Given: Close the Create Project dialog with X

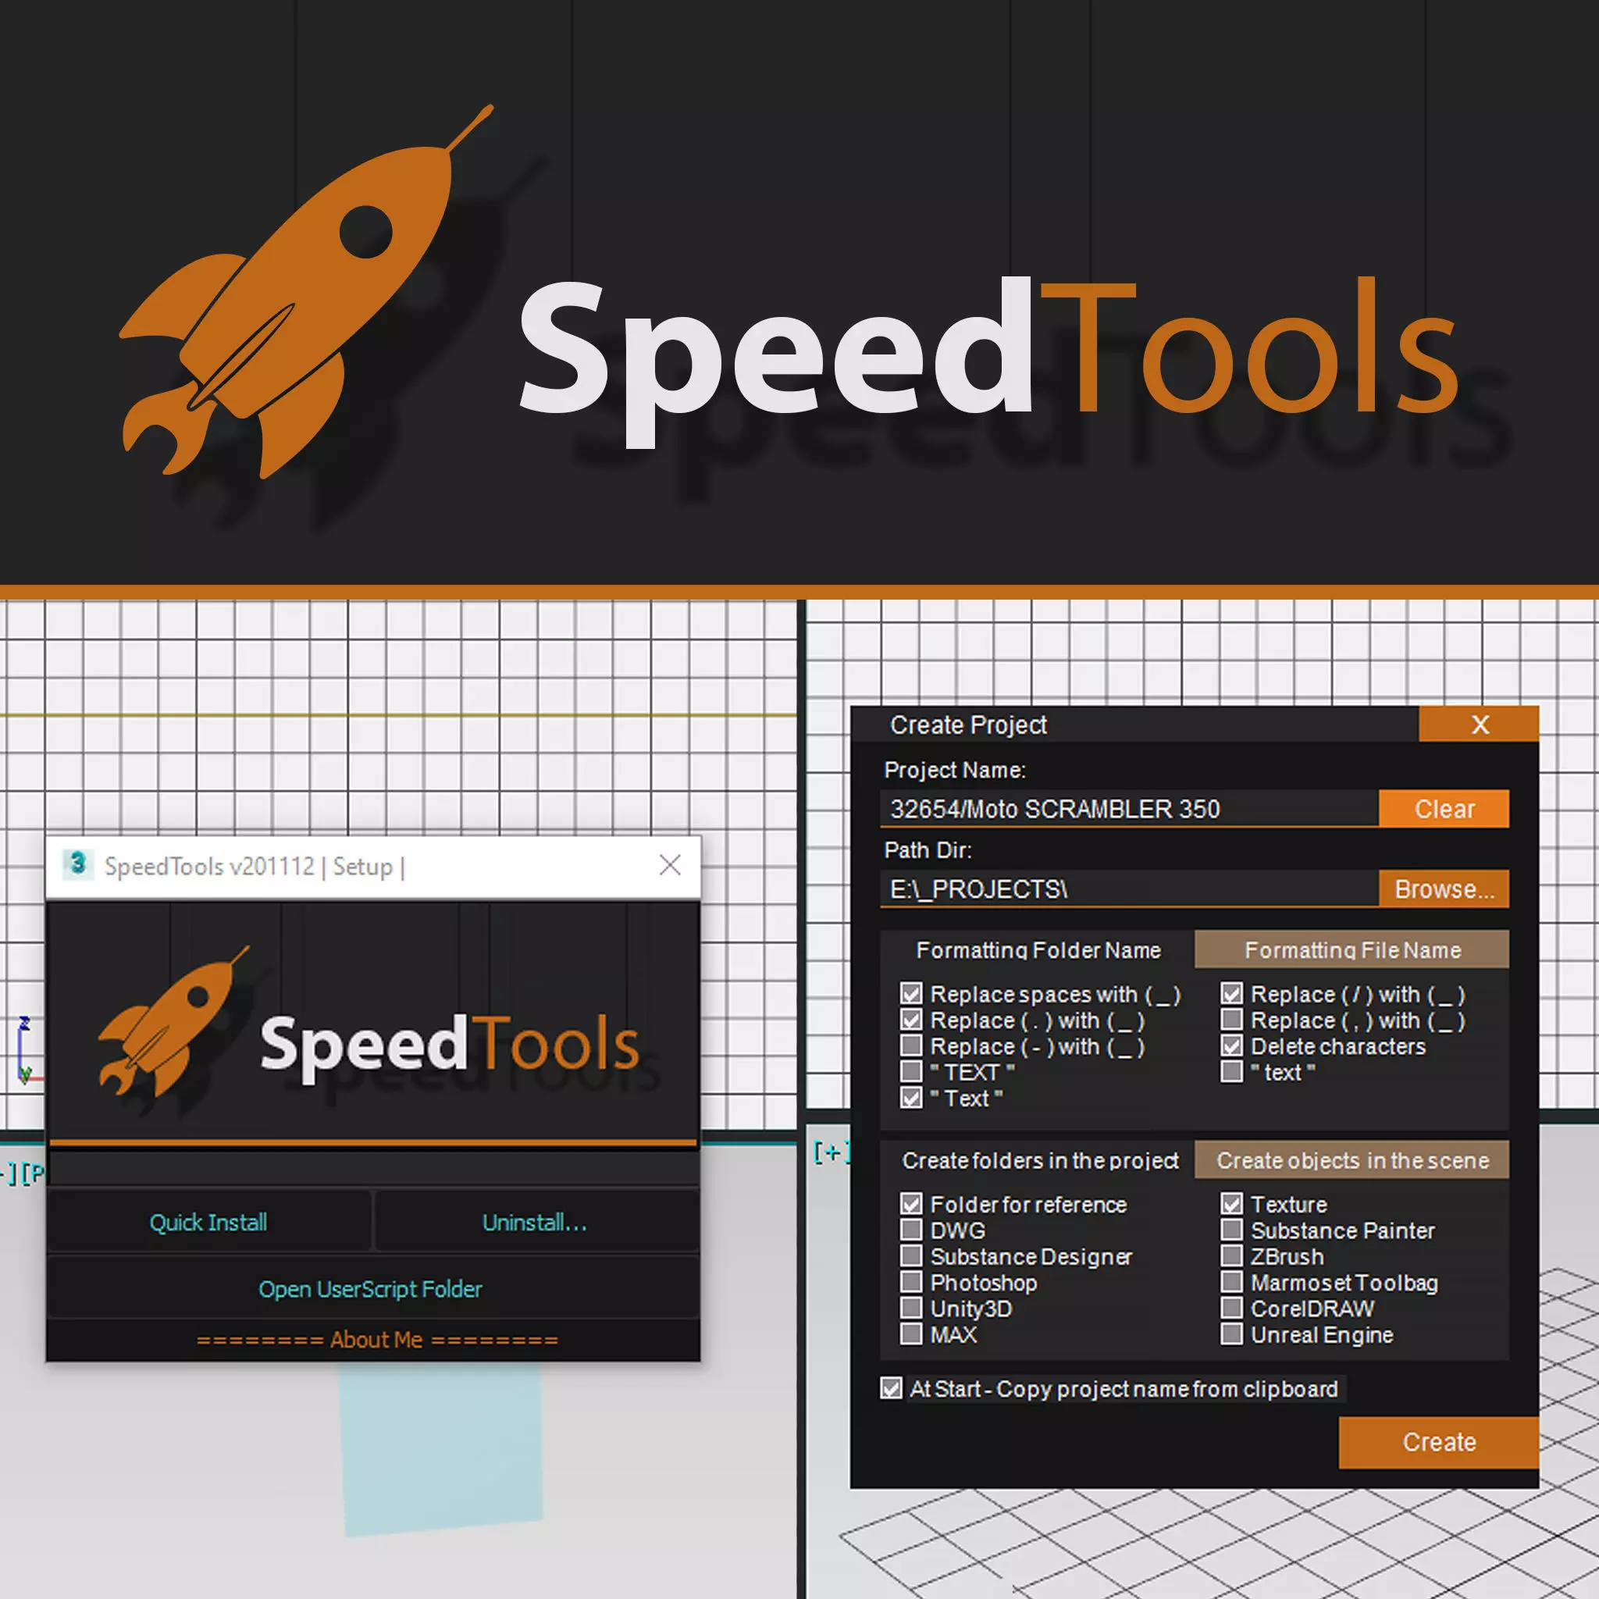Looking at the screenshot, I should (x=1479, y=725).
